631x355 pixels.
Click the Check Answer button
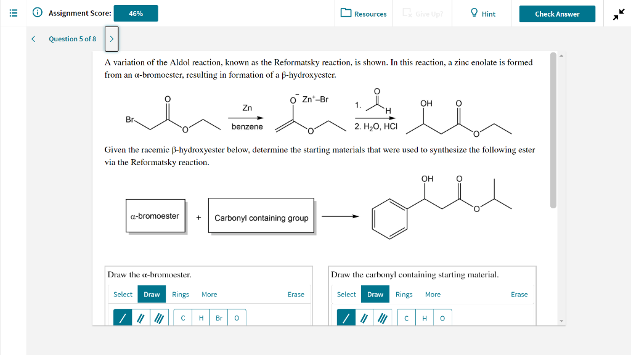point(556,13)
